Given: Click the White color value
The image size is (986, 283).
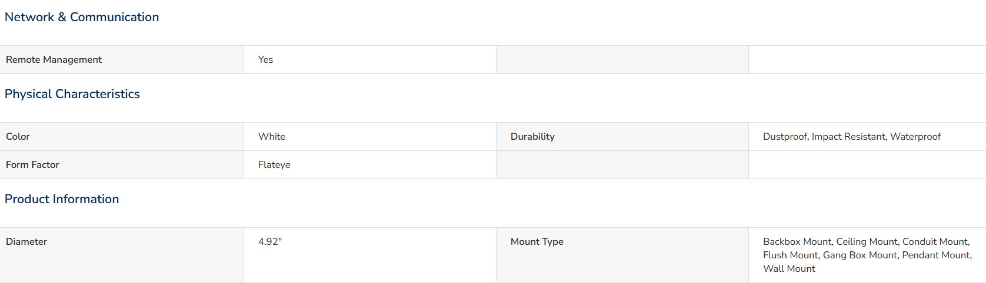Looking at the screenshot, I should point(272,137).
